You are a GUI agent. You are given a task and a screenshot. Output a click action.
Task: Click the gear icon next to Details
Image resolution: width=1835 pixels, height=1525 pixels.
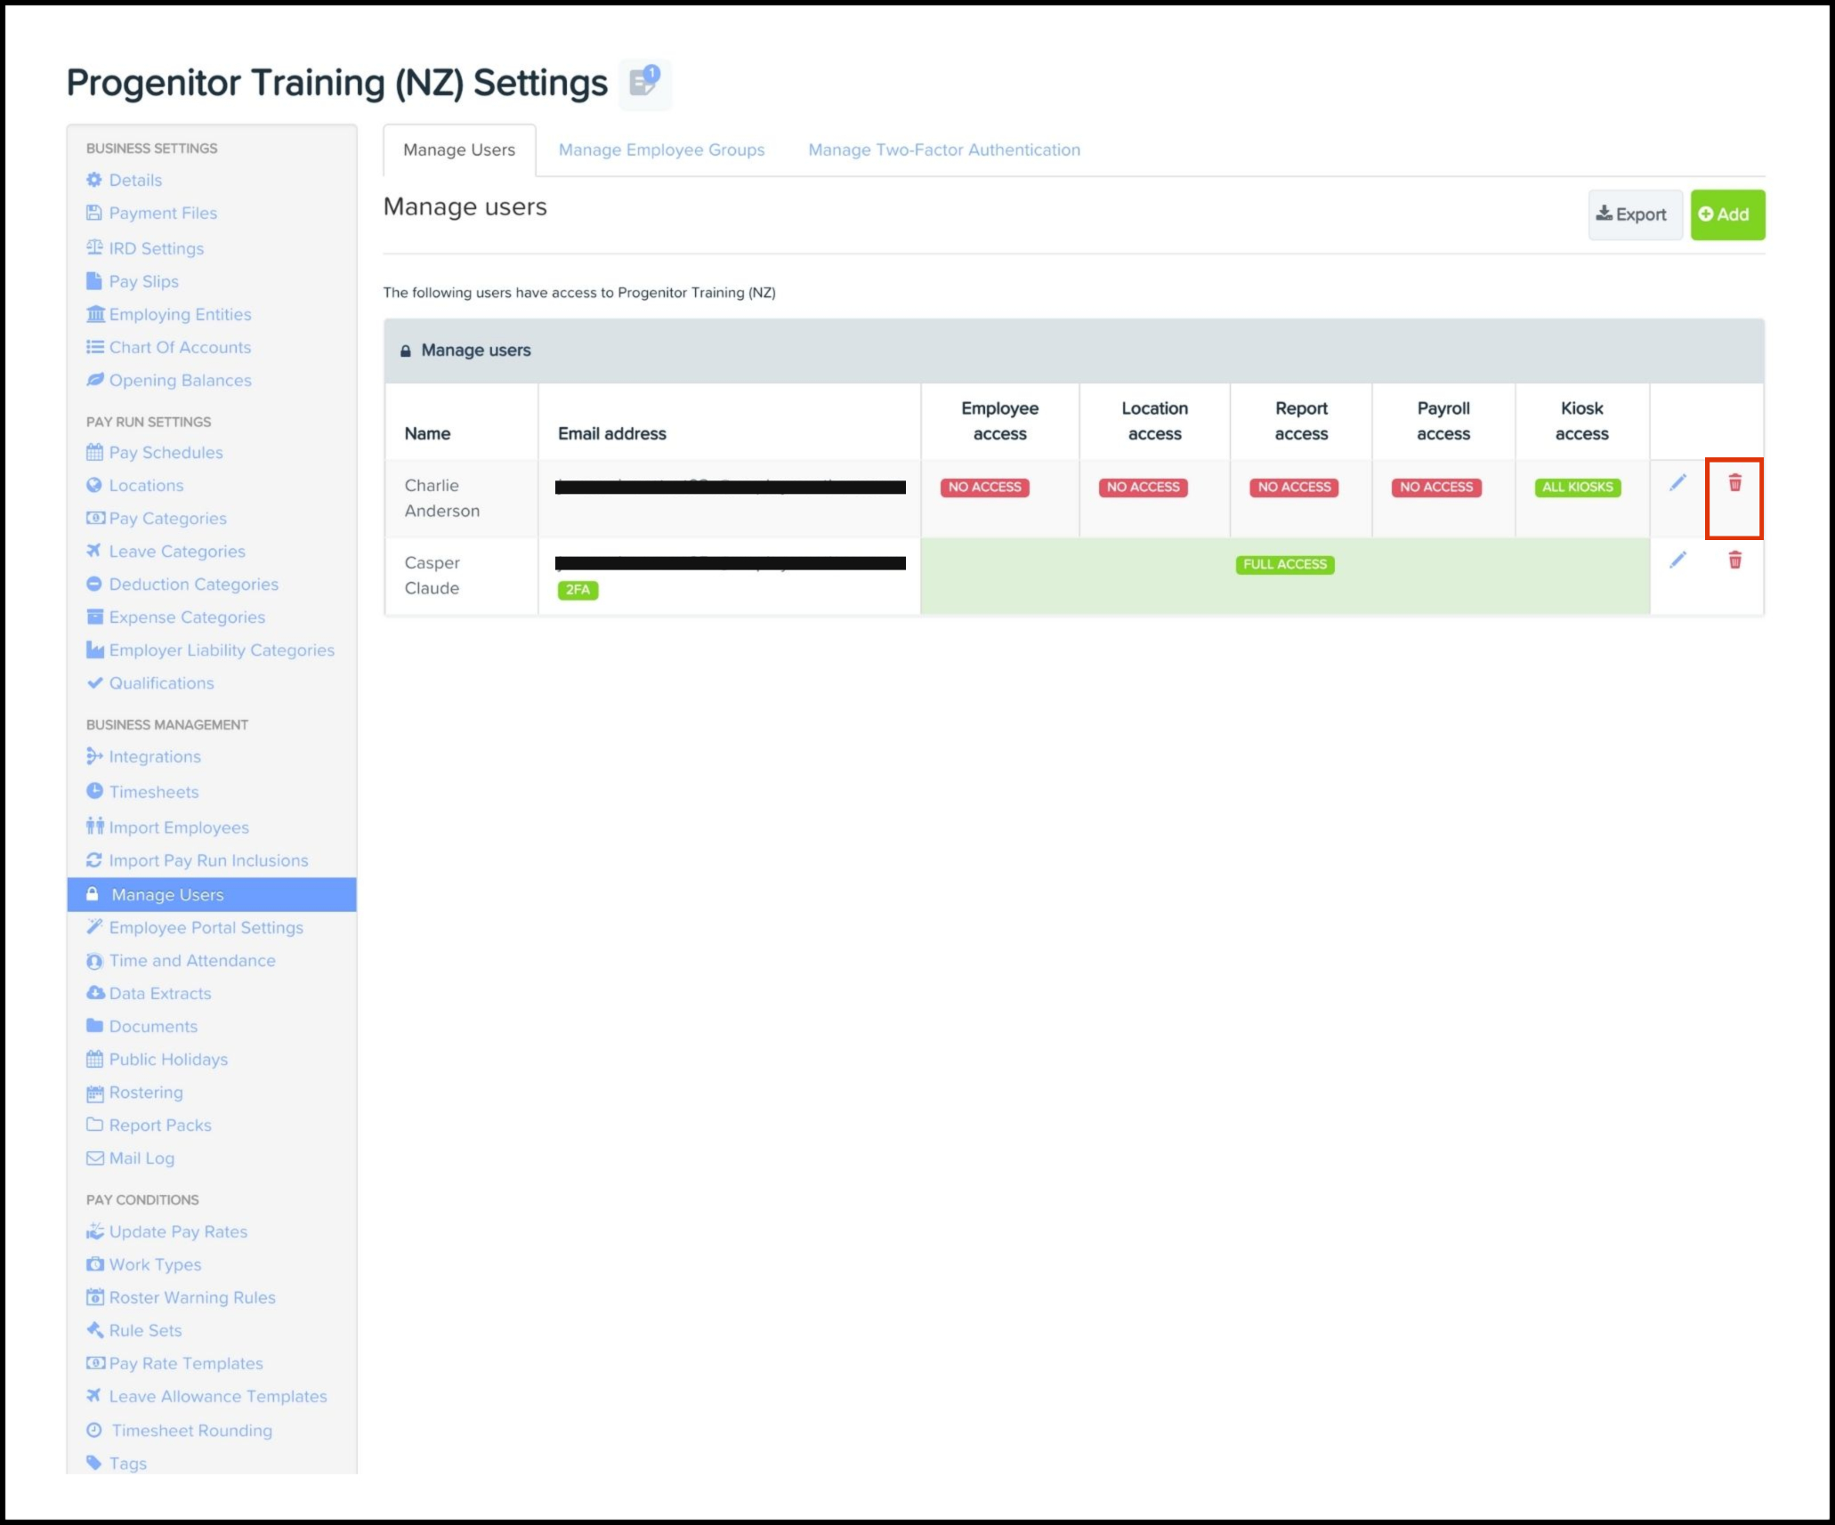[x=94, y=180]
